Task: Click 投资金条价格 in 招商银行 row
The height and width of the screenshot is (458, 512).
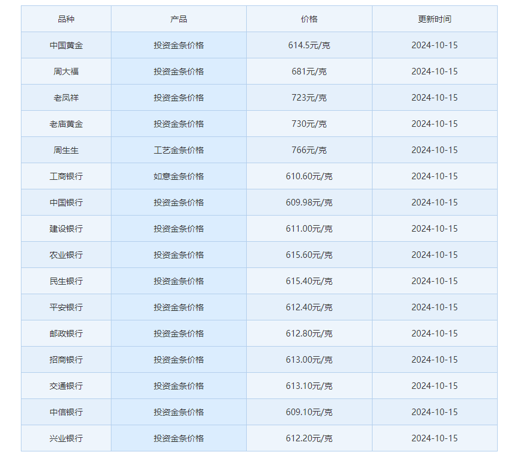Action: tap(179, 360)
